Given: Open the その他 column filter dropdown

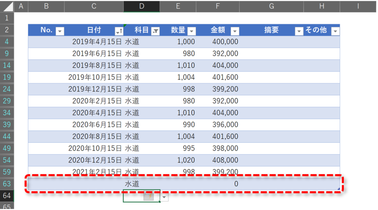Looking at the screenshot, I should [335, 31].
